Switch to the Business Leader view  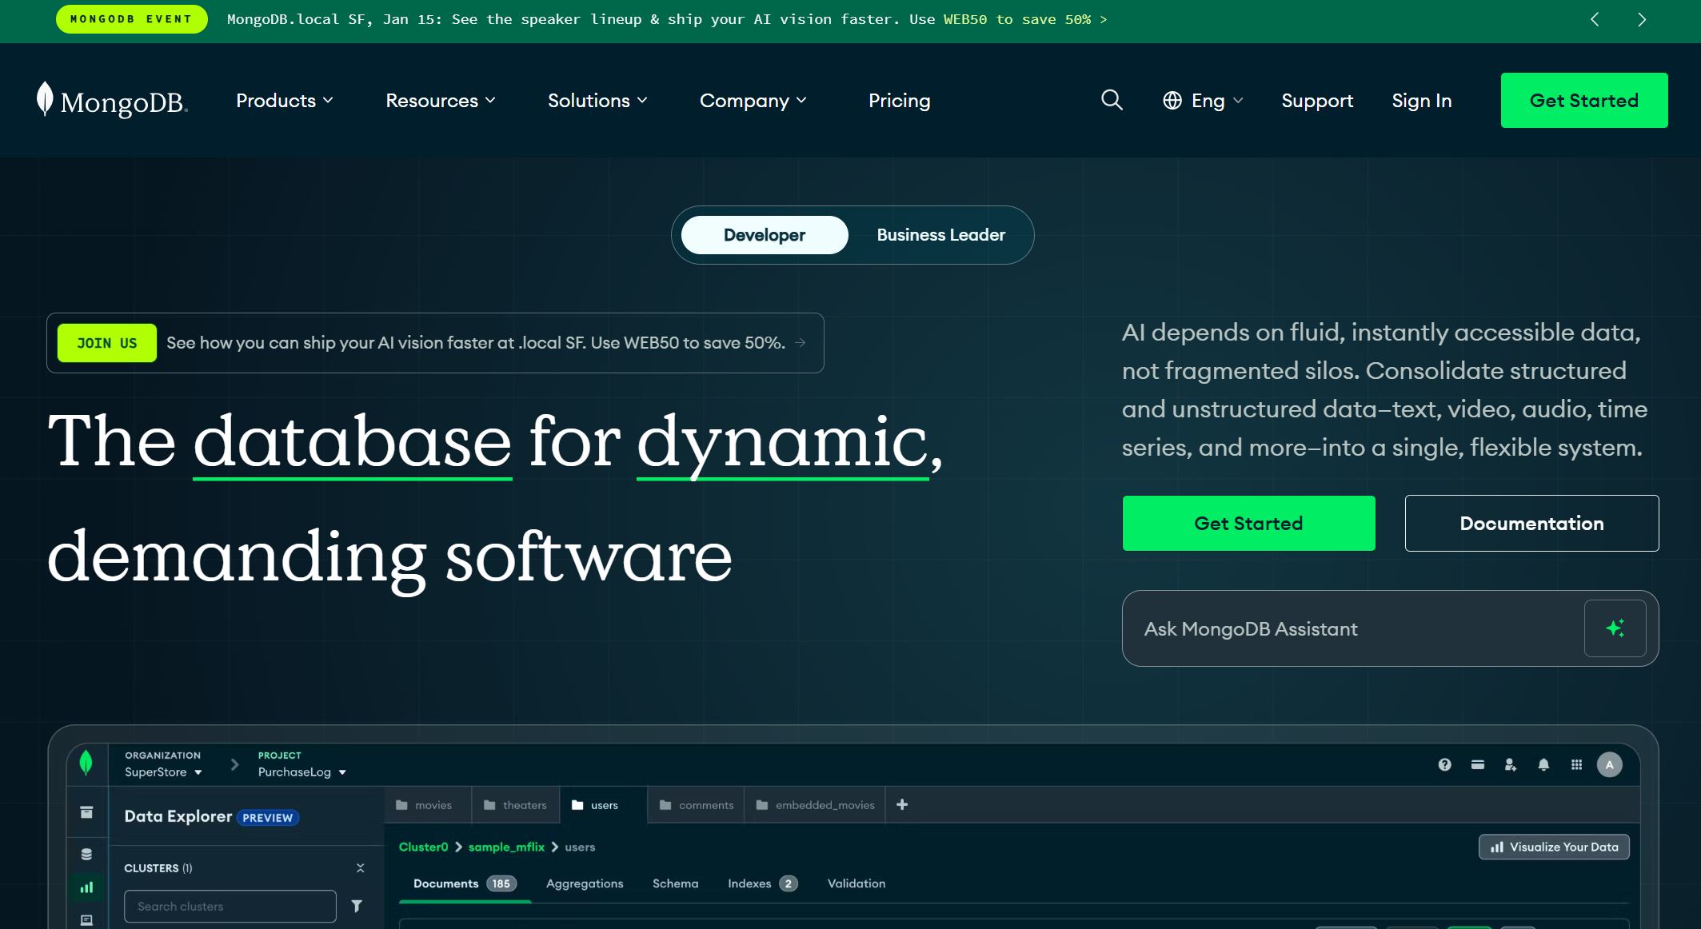pos(940,234)
